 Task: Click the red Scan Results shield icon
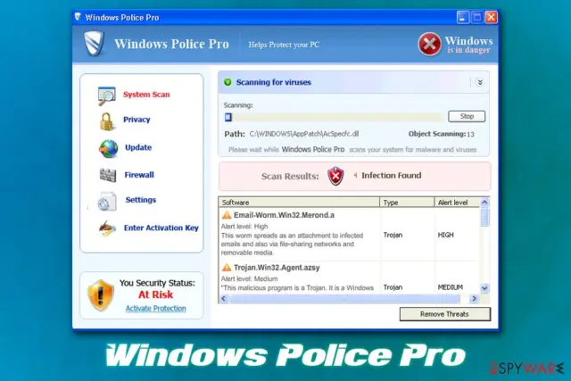pyautogui.click(x=335, y=176)
